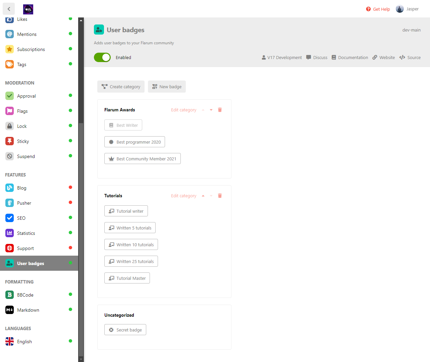The width and height of the screenshot is (430, 362).
Task: Open the Source code link
Action: tap(410, 57)
